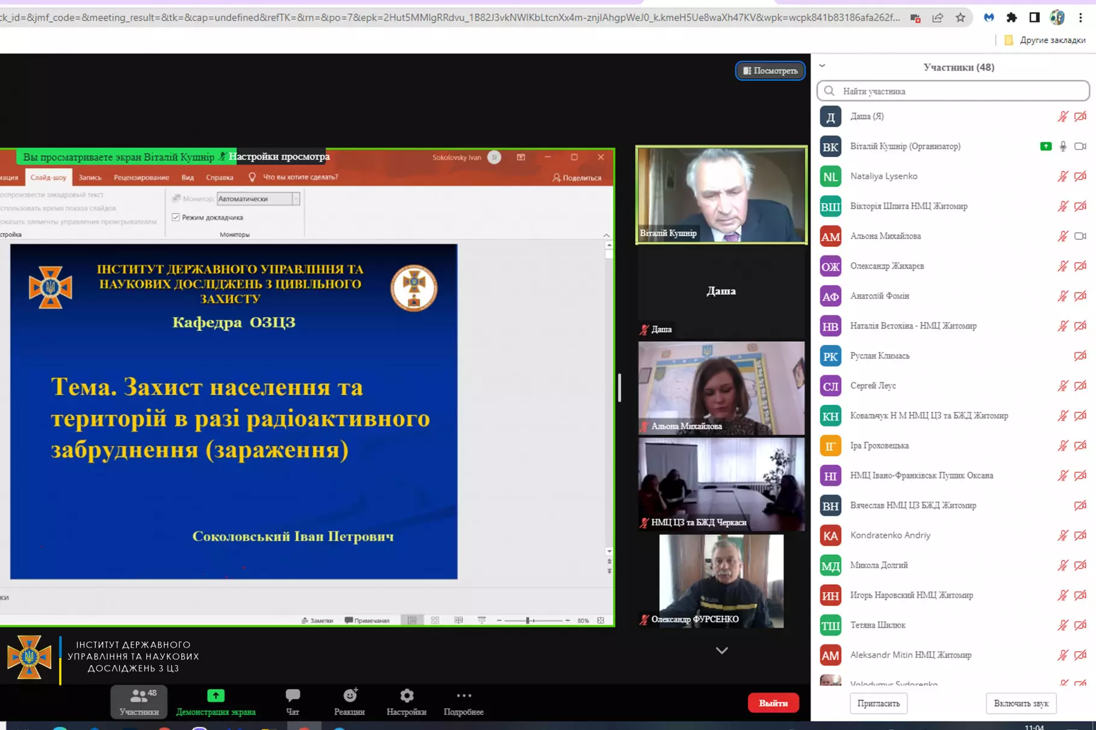Image resolution: width=1096 pixels, height=730 pixels.
Task: Click the Посмотреть view layout button
Action: (770, 70)
